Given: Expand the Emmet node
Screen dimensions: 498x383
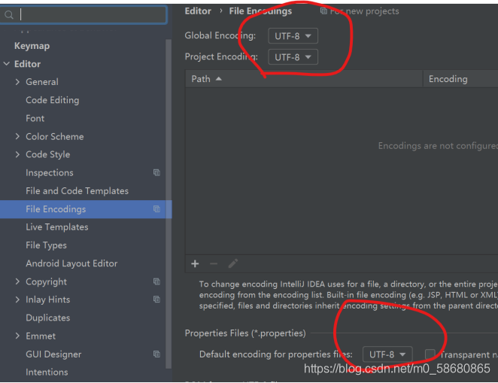Looking at the screenshot, I should [17, 336].
